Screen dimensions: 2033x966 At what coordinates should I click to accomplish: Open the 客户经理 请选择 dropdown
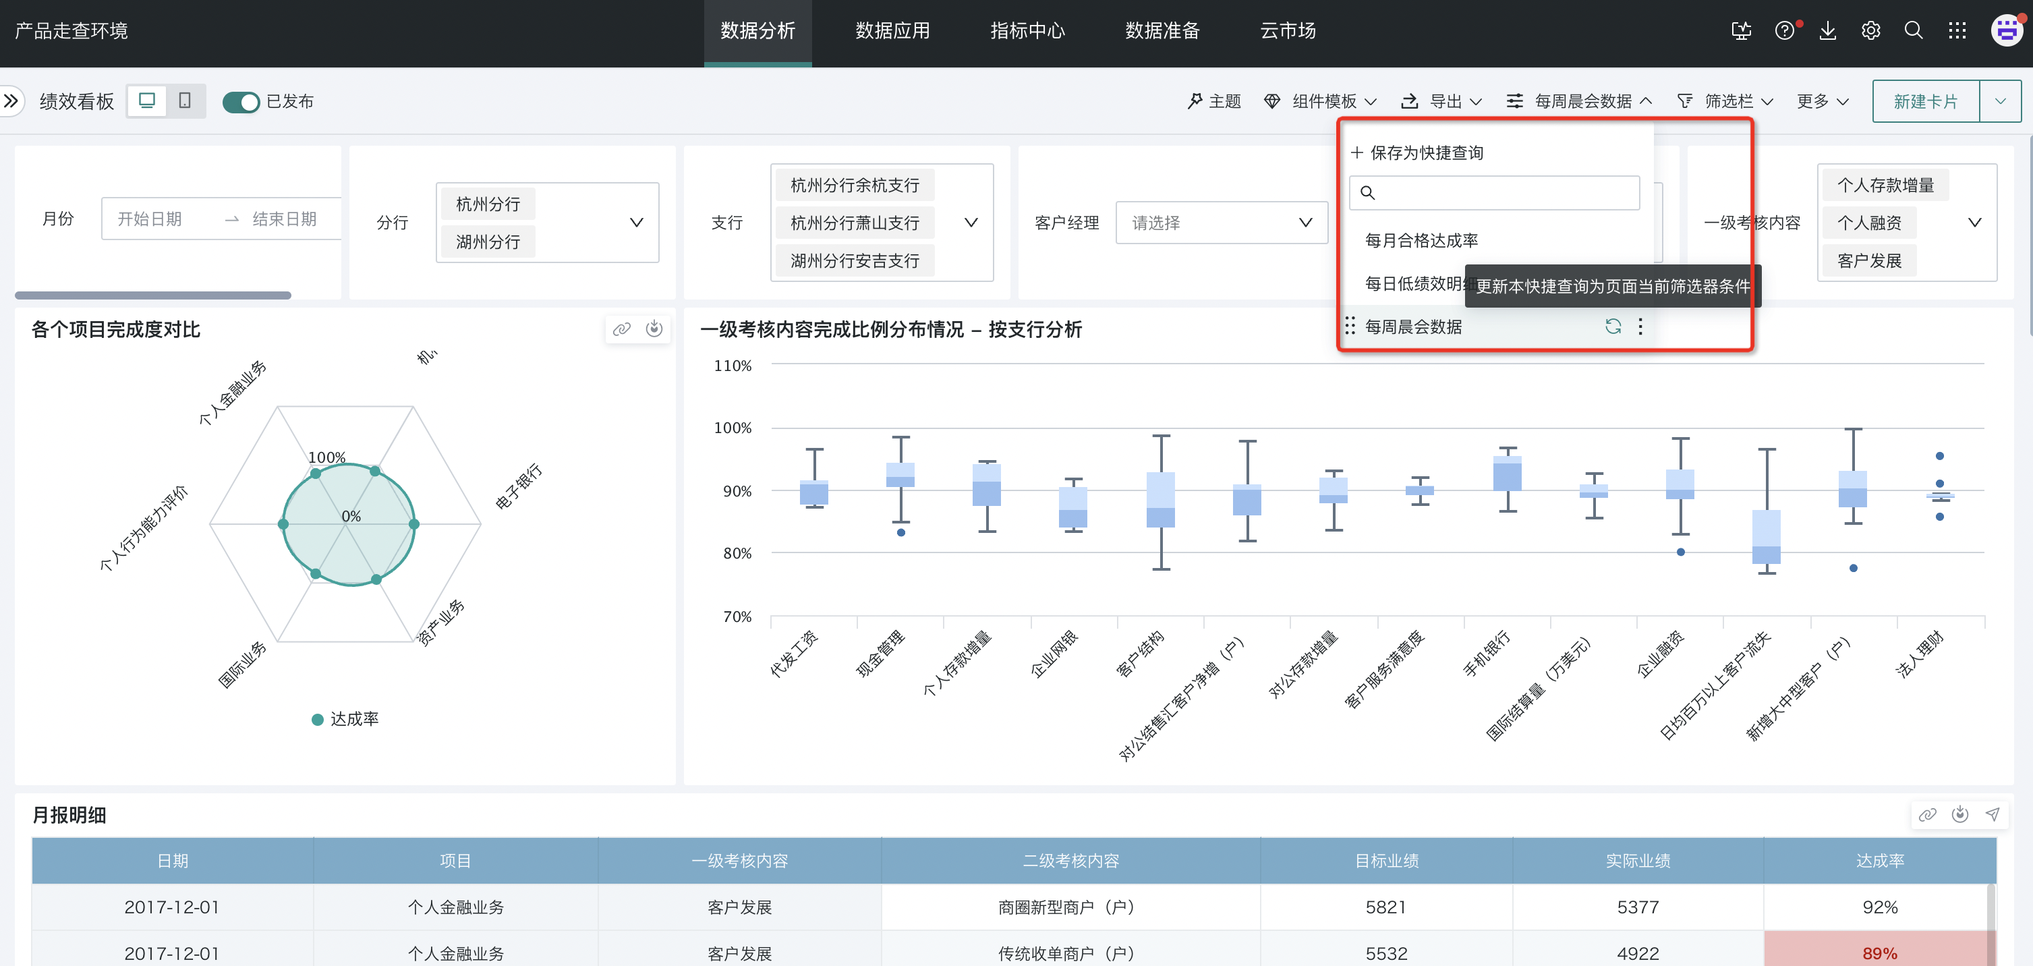(1221, 223)
